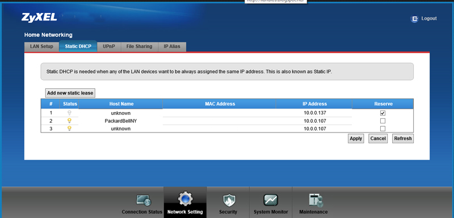
Task: Click the Apply button
Action: (356, 138)
